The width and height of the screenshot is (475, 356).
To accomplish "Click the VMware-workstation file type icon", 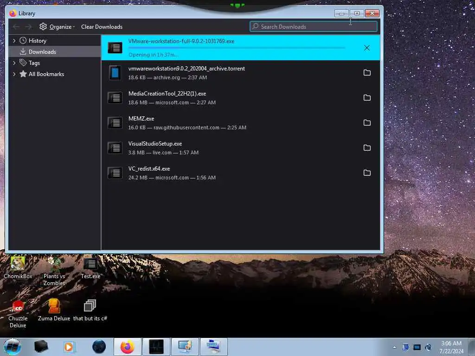I will (115, 48).
